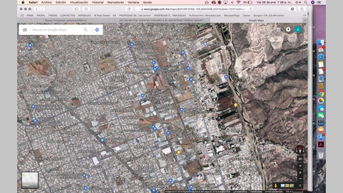This screenshot has height=193, width=343.
Task: Click the tab overview button in Safari toolbar
Action: tap(129, 9)
